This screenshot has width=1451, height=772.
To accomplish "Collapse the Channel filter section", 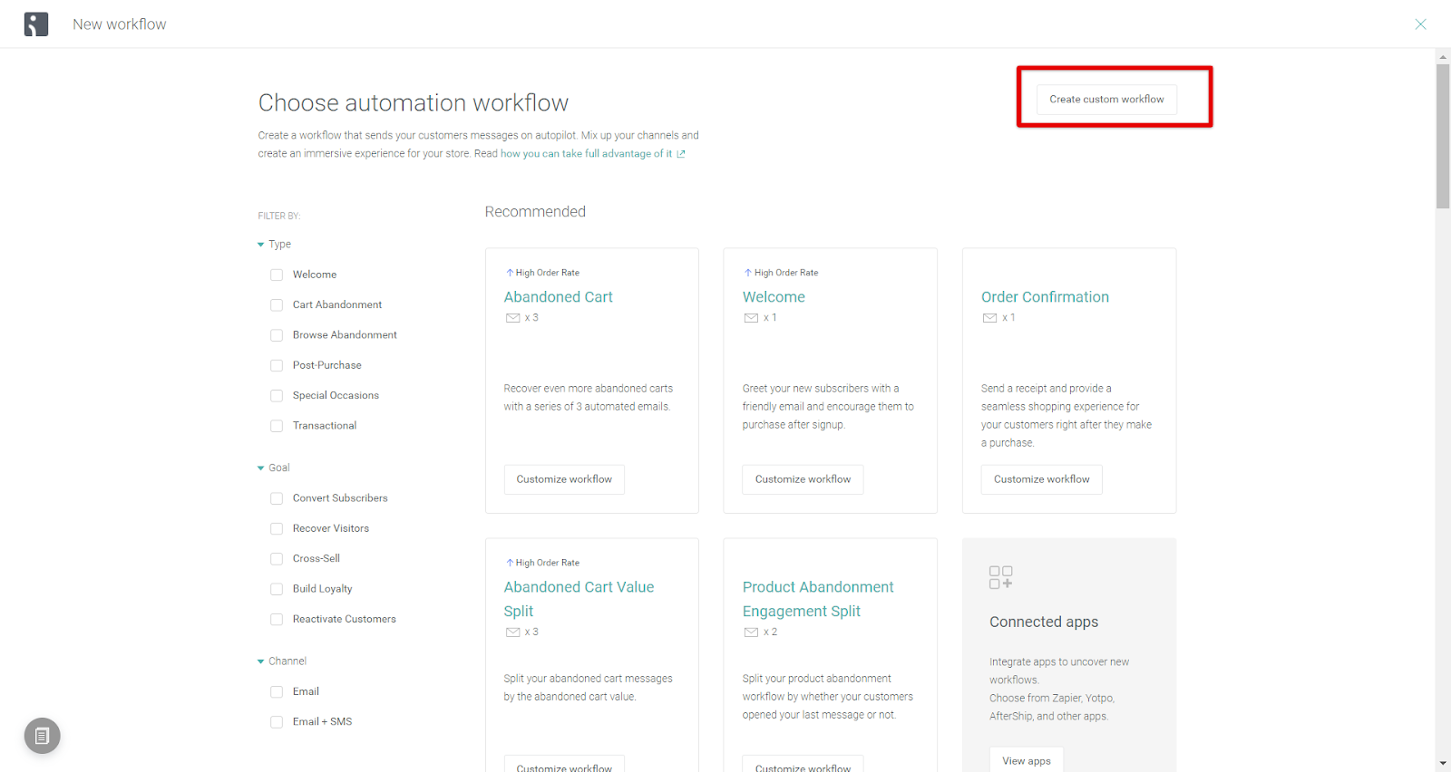I will (x=261, y=661).
